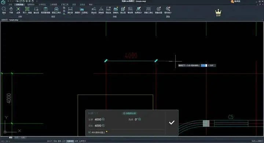This screenshot has height=143, width=264.
Task: Toggle the label-length-on-drawing checkbox
Action: click(89, 132)
